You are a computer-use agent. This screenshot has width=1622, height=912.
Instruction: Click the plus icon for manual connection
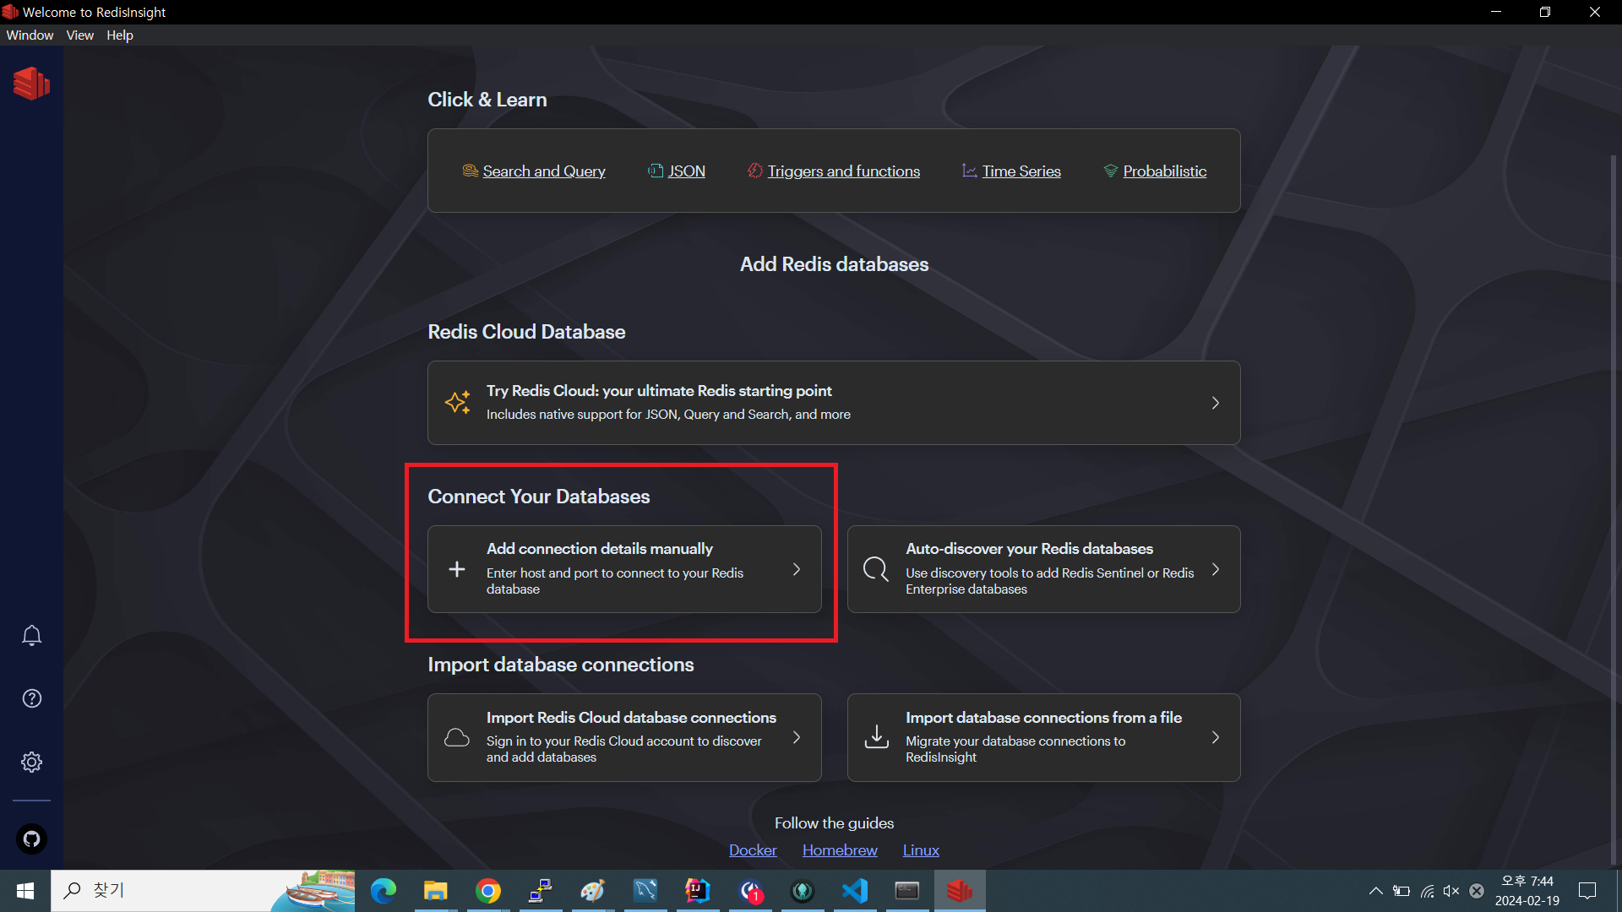tap(457, 569)
